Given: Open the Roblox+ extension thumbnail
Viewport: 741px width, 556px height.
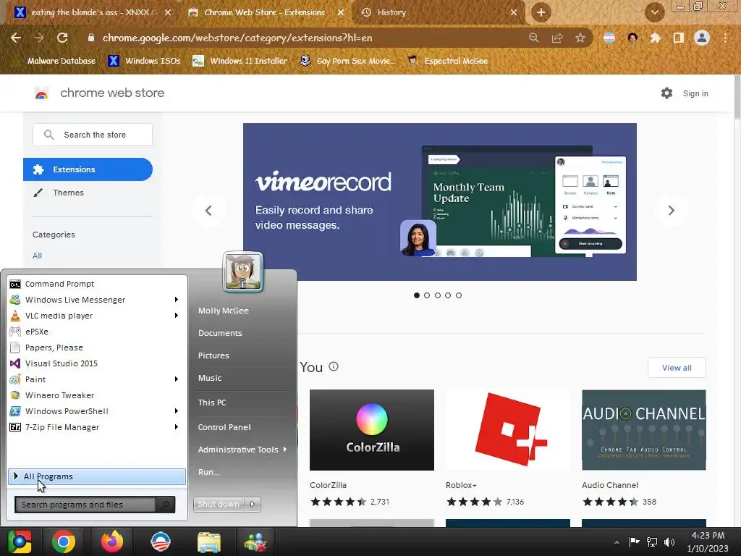Looking at the screenshot, I should (508, 430).
